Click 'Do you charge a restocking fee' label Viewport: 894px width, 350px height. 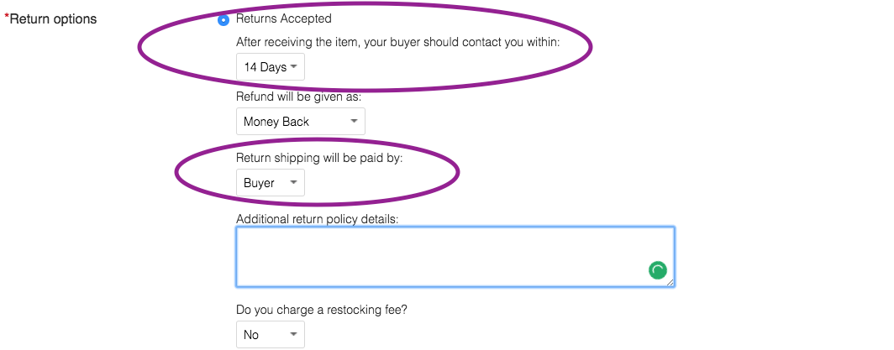(322, 311)
